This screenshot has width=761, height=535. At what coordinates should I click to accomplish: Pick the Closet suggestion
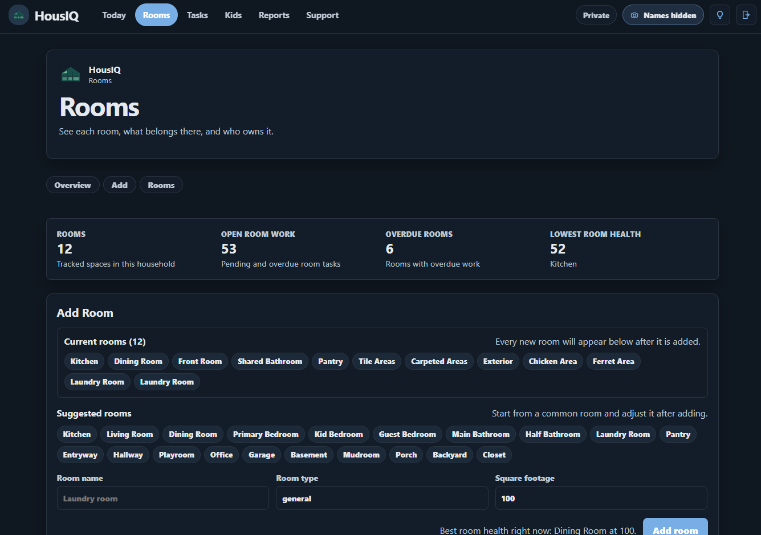494,455
